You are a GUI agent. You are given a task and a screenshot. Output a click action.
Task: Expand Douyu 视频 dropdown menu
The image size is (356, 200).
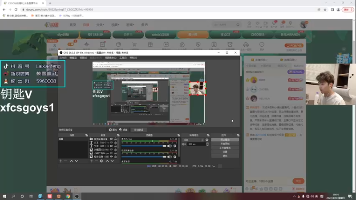coord(115,25)
